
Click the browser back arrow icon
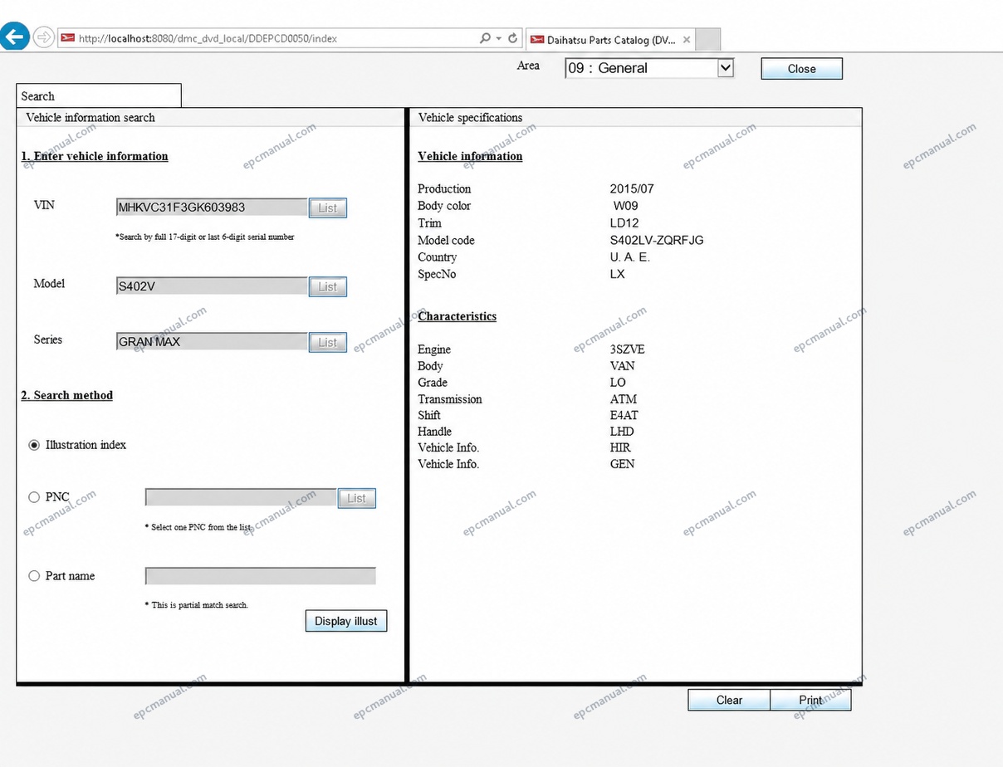tap(16, 37)
